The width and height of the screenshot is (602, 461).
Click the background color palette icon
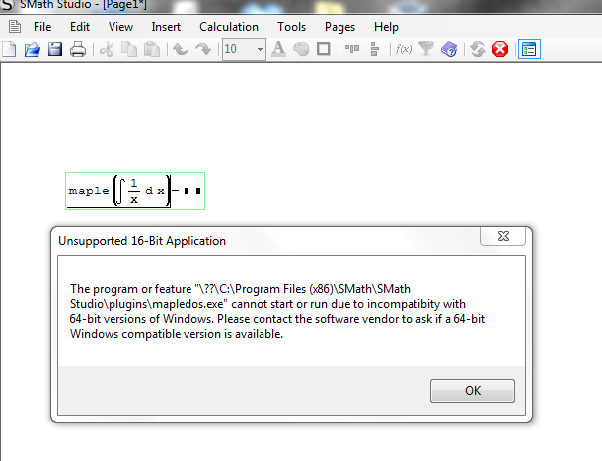coord(300,49)
